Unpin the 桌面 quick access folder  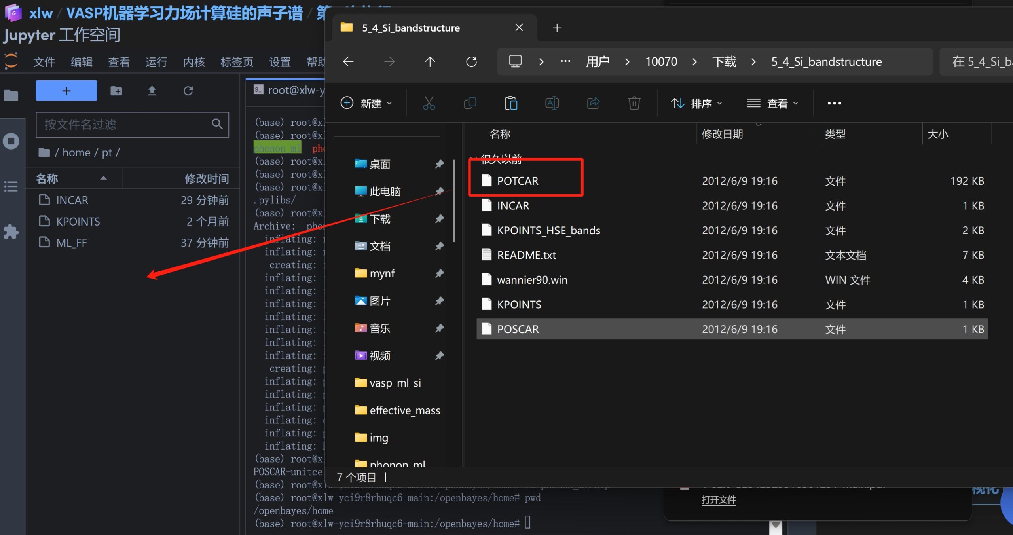point(439,164)
